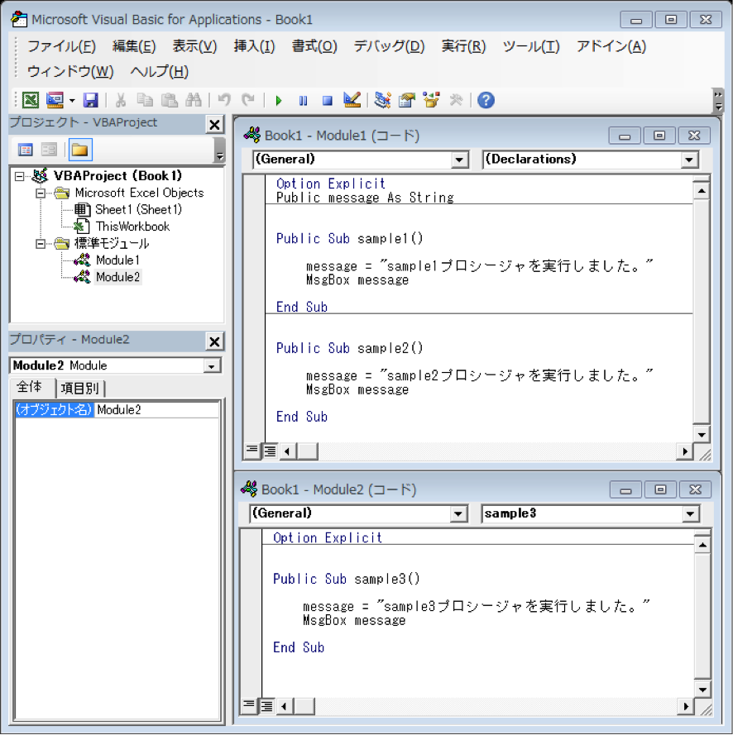Click Module2 vertical scrollbar up arrow
Image resolution: width=733 pixels, height=735 pixels.
pyautogui.click(x=702, y=545)
